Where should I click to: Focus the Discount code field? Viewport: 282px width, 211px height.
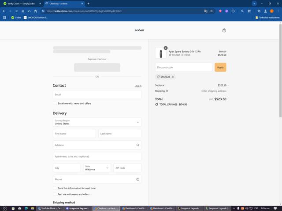point(184,67)
